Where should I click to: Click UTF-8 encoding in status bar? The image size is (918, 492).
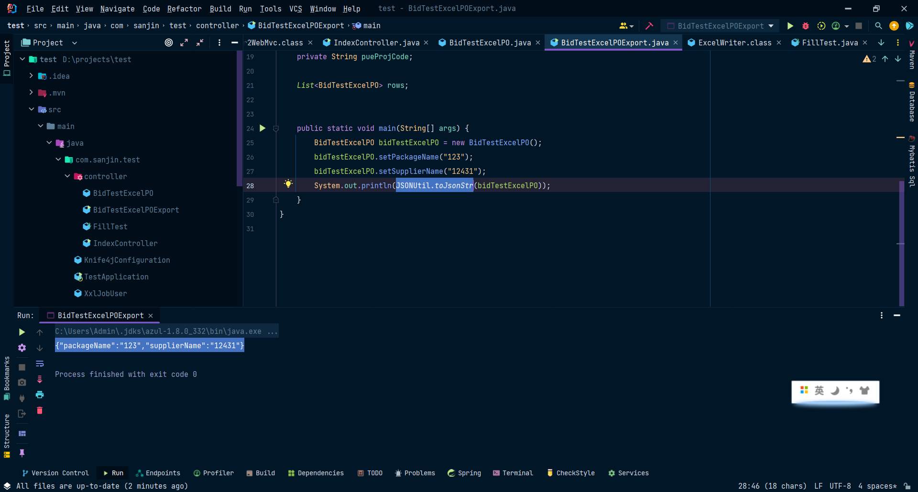pyautogui.click(x=840, y=486)
